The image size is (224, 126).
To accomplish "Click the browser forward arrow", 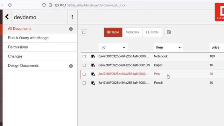I will pos(2,5).
